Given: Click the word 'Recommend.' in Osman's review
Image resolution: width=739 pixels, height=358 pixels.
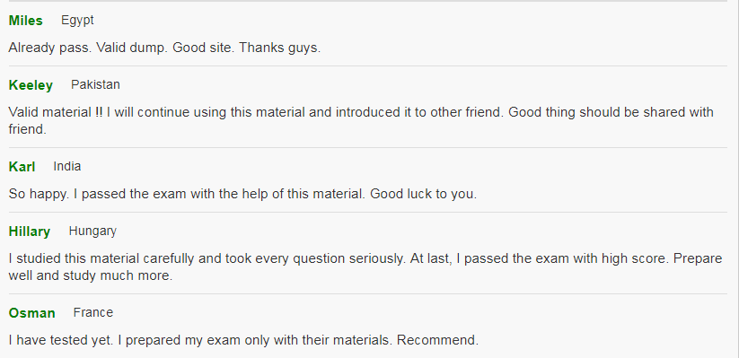Looking at the screenshot, I should [x=438, y=340].
